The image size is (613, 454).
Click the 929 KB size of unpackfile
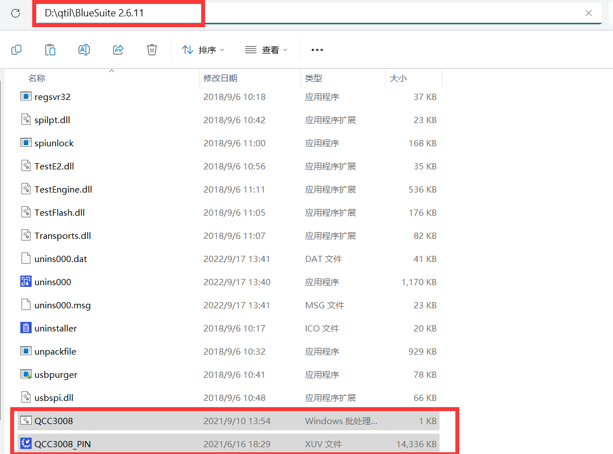point(423,351)
